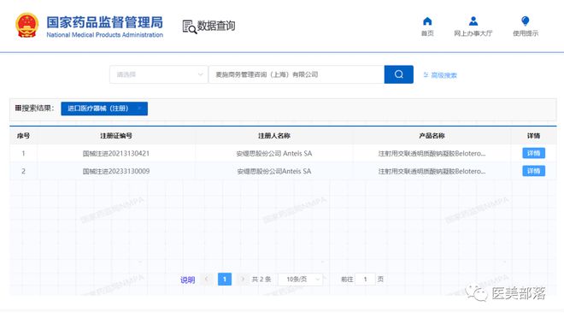Screen dimensions: 564x318
Task: Open 详情 for 国械注进20213130421
Action: click(x=533, y=153)
